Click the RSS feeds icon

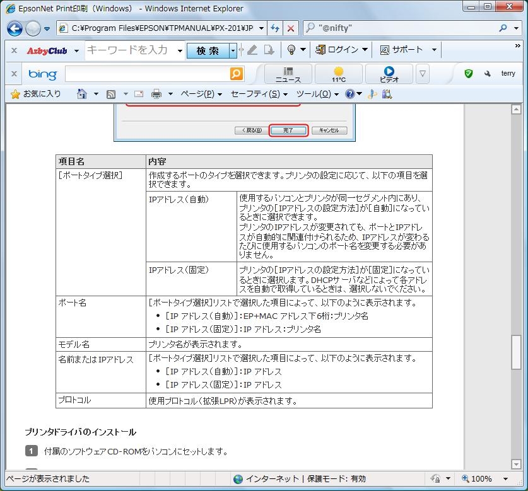point(111,94)
